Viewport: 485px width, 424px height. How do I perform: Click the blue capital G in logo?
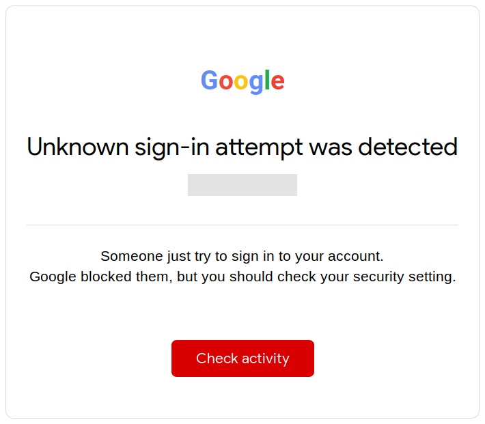[209, 81]
